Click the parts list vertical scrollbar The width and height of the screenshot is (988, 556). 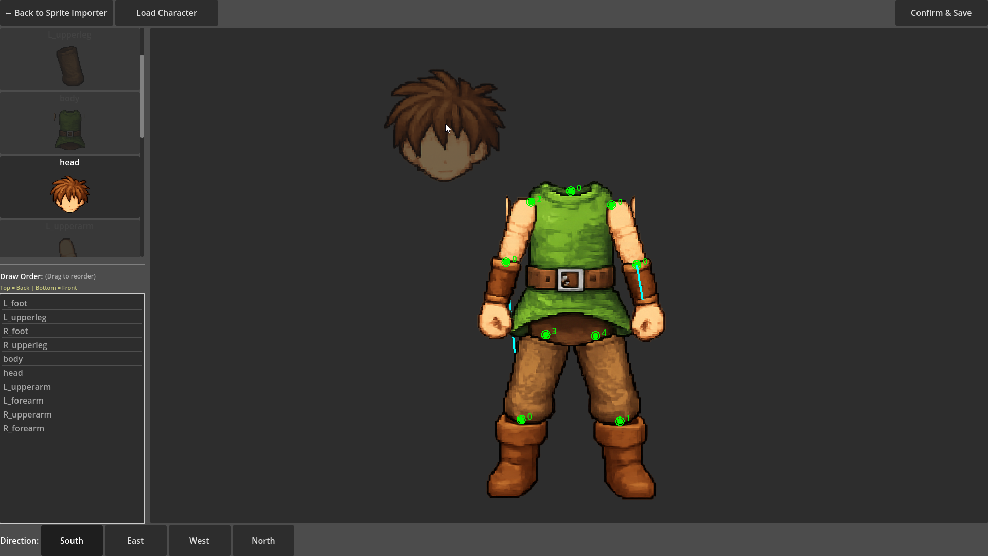pyautogui.click(x=142, y=96)
